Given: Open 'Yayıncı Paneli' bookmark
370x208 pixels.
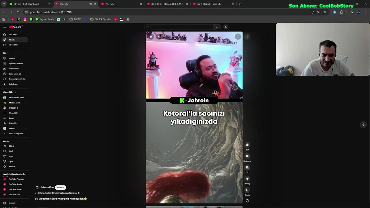Looking at the screenshot, I should [45, 19].
